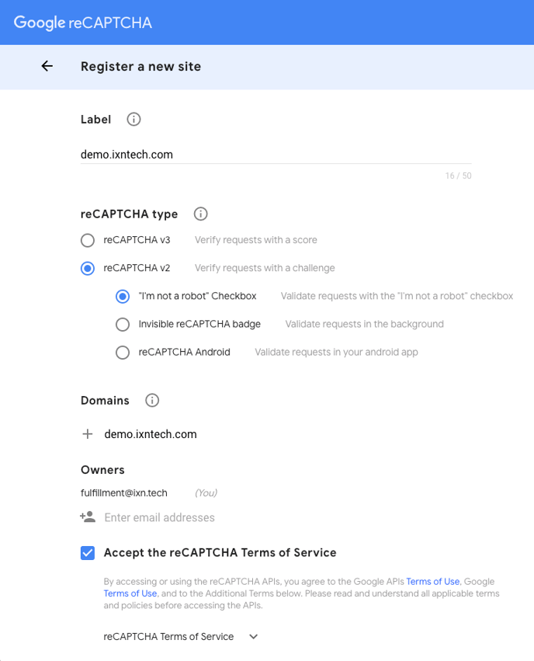Open the Google Terms of Use link
Image resolution: width=534 pixels, height=661 pixels.
[x=130, y=593]
